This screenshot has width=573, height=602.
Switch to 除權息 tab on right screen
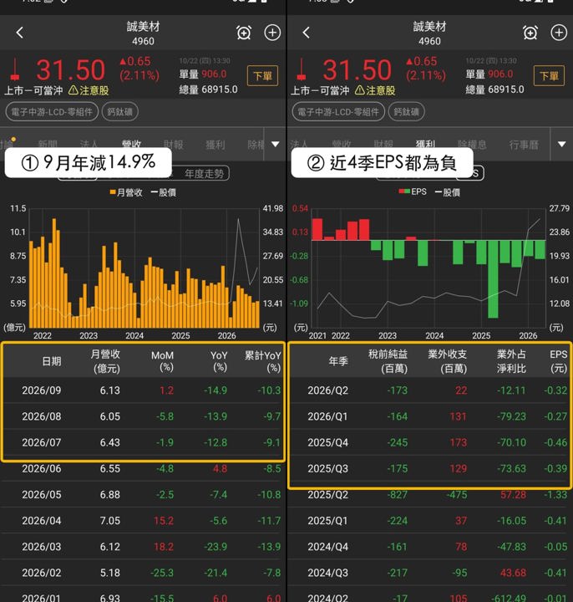coord(472,145)
